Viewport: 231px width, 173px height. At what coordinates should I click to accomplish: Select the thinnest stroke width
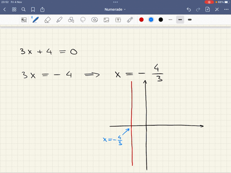coord(170,20)
